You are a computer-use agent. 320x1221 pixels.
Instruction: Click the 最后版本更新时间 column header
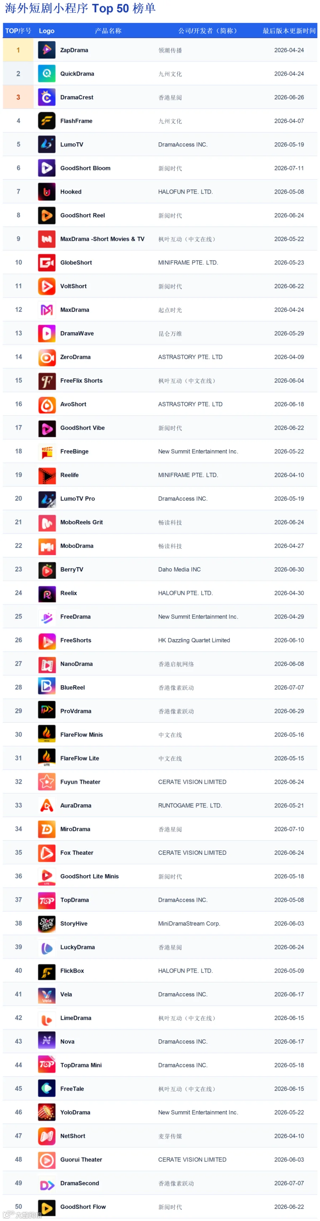(289, 31)
